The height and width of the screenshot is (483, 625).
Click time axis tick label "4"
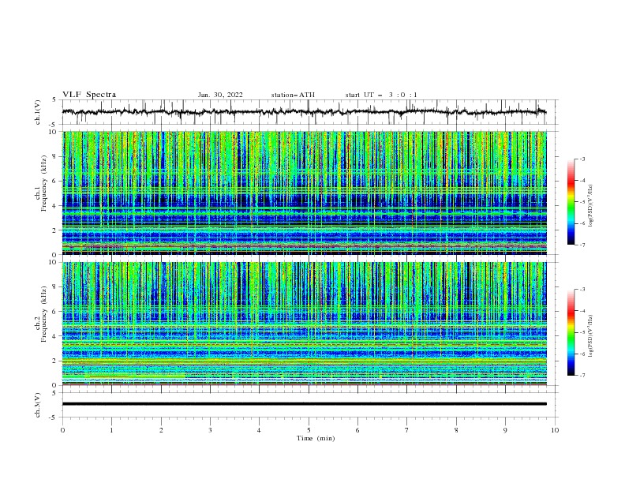click(259, 430)
